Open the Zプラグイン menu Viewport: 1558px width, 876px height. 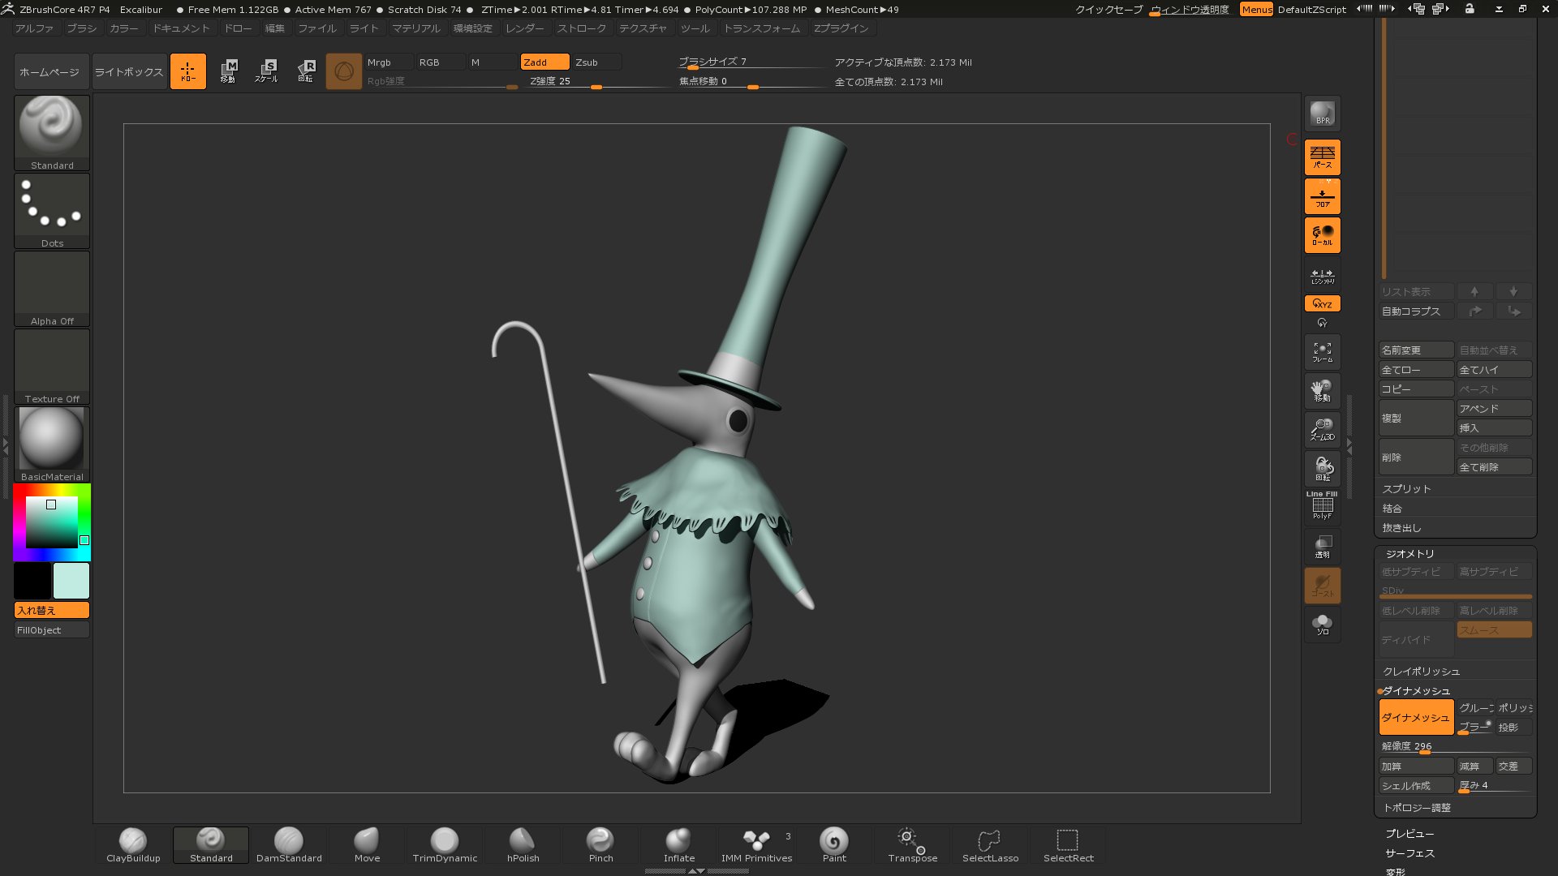click(841, 28)
